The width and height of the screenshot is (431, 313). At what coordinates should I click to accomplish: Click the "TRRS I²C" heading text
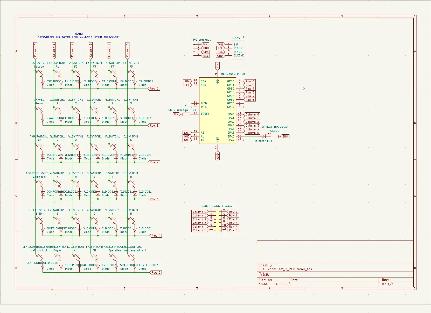click(239, 38)
